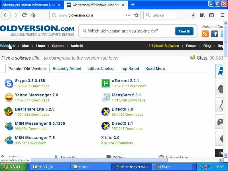Open the Facebook icon on OldVersion
Viewport: 228px width, 171px height.
tap(215, 34)
